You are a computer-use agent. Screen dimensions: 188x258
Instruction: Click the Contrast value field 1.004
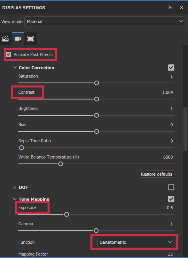[x=167, y=92]
